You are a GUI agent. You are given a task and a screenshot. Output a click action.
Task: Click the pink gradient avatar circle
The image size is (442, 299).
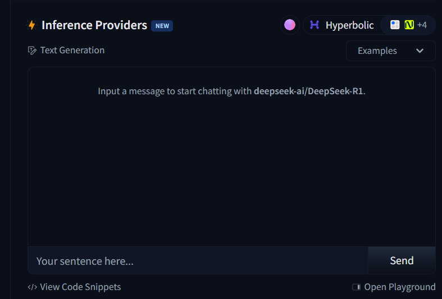[x=290, y=25]
